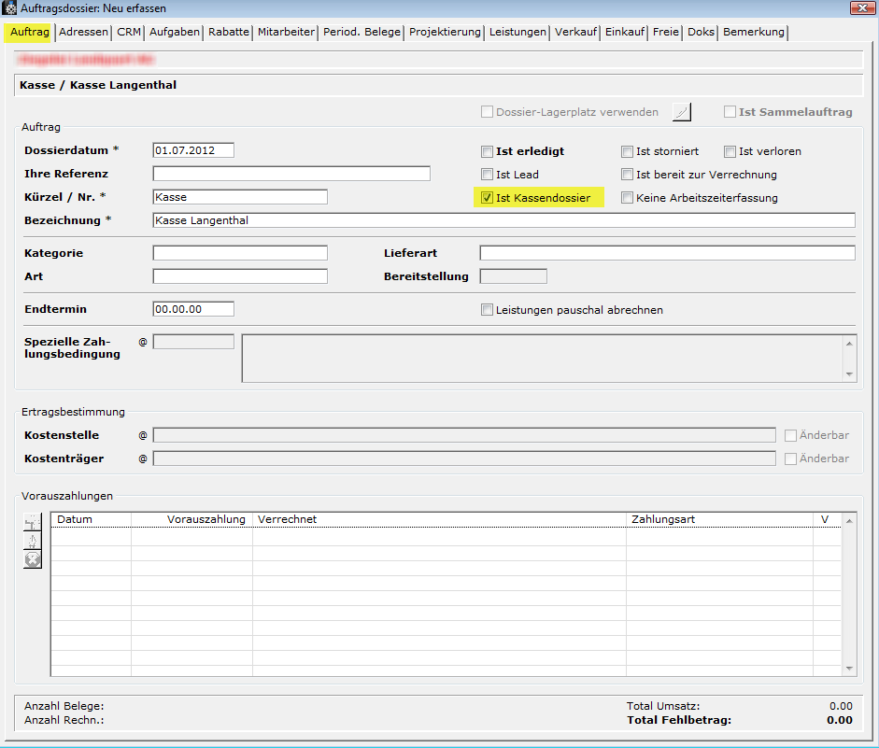The width and height of the screenshot is (879, 748).
Task: Click the Zahlungsart column header
Action: 663,519
